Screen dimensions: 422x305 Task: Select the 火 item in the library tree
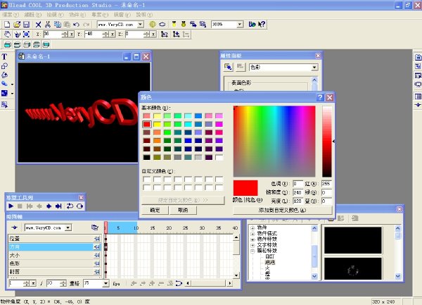[x=267, y=268]
